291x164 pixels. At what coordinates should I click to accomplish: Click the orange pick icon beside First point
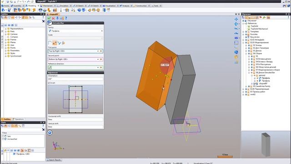[x=101, y=51]
